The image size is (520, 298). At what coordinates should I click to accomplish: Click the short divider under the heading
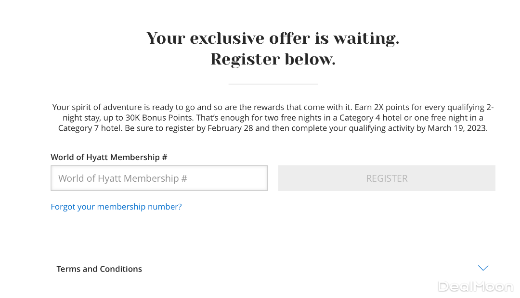pyautogui.click(x=273, y=84)
